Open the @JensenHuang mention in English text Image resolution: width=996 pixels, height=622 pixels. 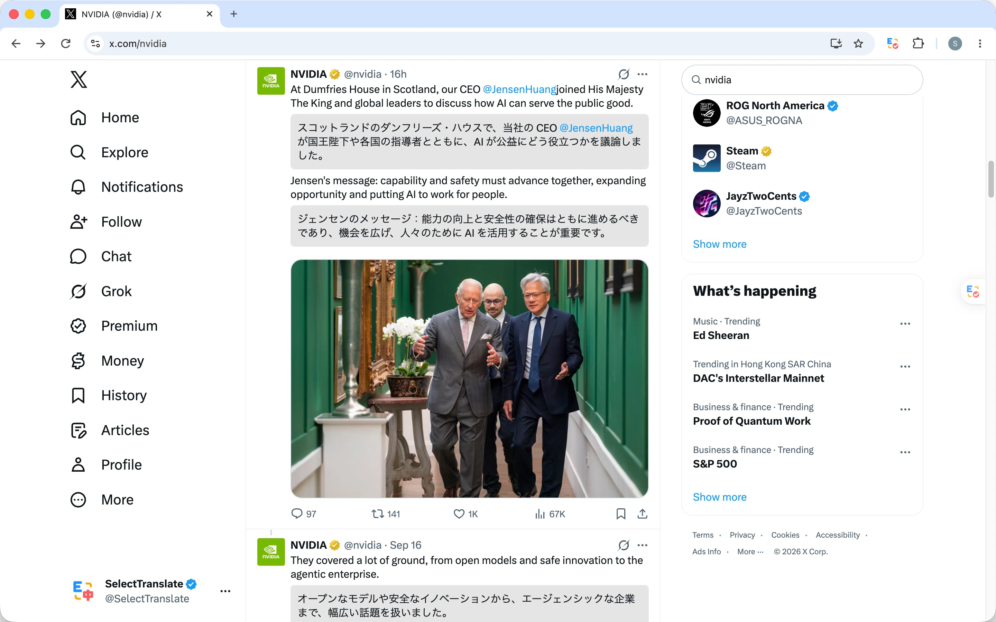click(519, 89)
